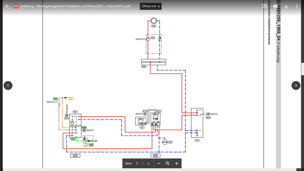Click the H50 label in diagram

154,26
